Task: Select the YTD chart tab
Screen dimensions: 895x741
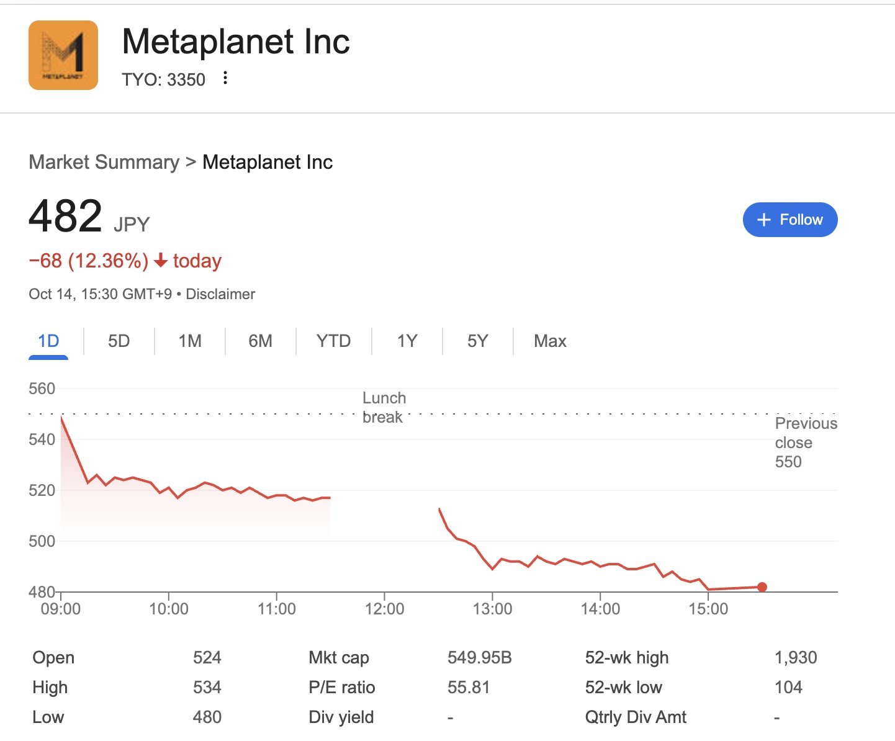Action: click(x=333, y=341)
